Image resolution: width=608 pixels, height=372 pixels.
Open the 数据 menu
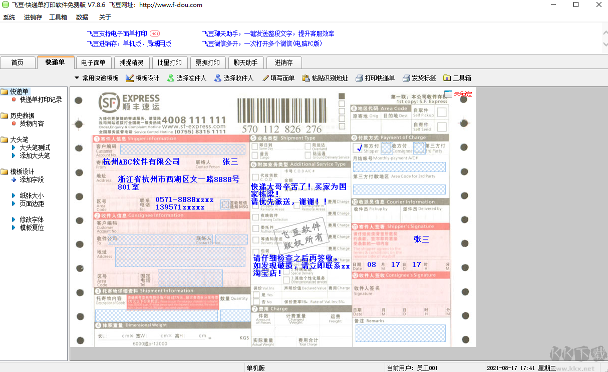point(82,17)
